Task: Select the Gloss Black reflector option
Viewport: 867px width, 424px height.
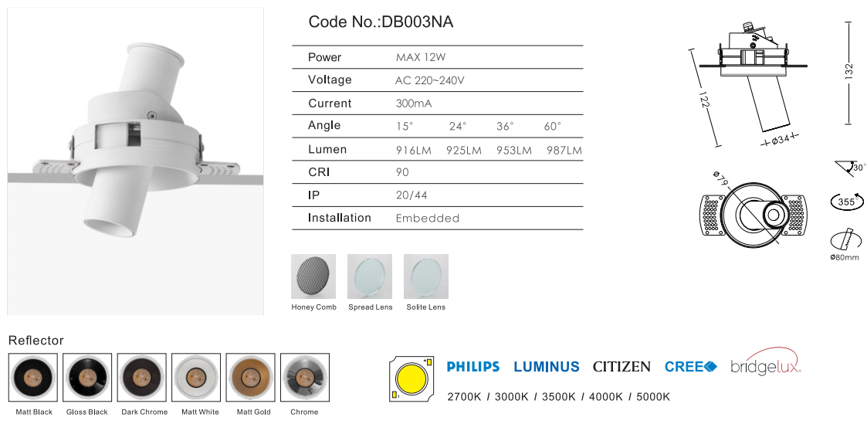Action: 87,378
